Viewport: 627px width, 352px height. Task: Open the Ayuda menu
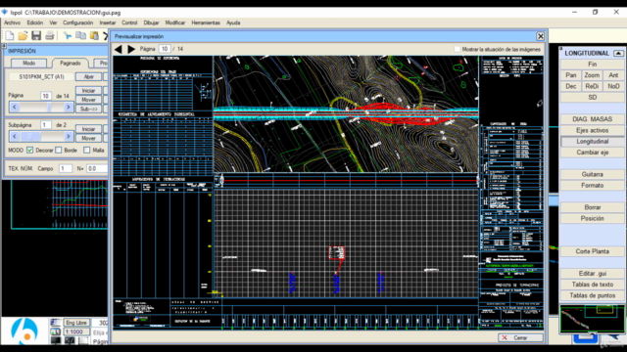point(233,22)
